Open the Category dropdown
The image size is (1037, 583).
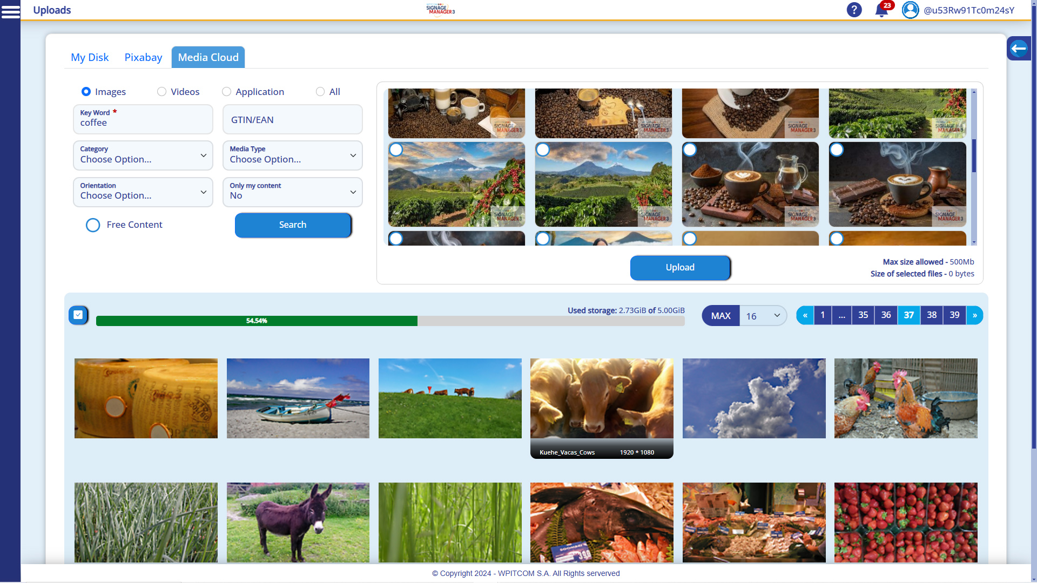click(143, 155)
